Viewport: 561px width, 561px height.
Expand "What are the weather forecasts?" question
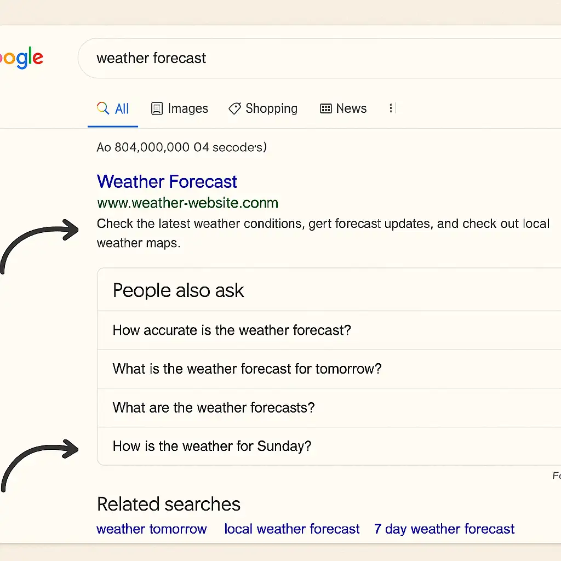pos(214,408)
